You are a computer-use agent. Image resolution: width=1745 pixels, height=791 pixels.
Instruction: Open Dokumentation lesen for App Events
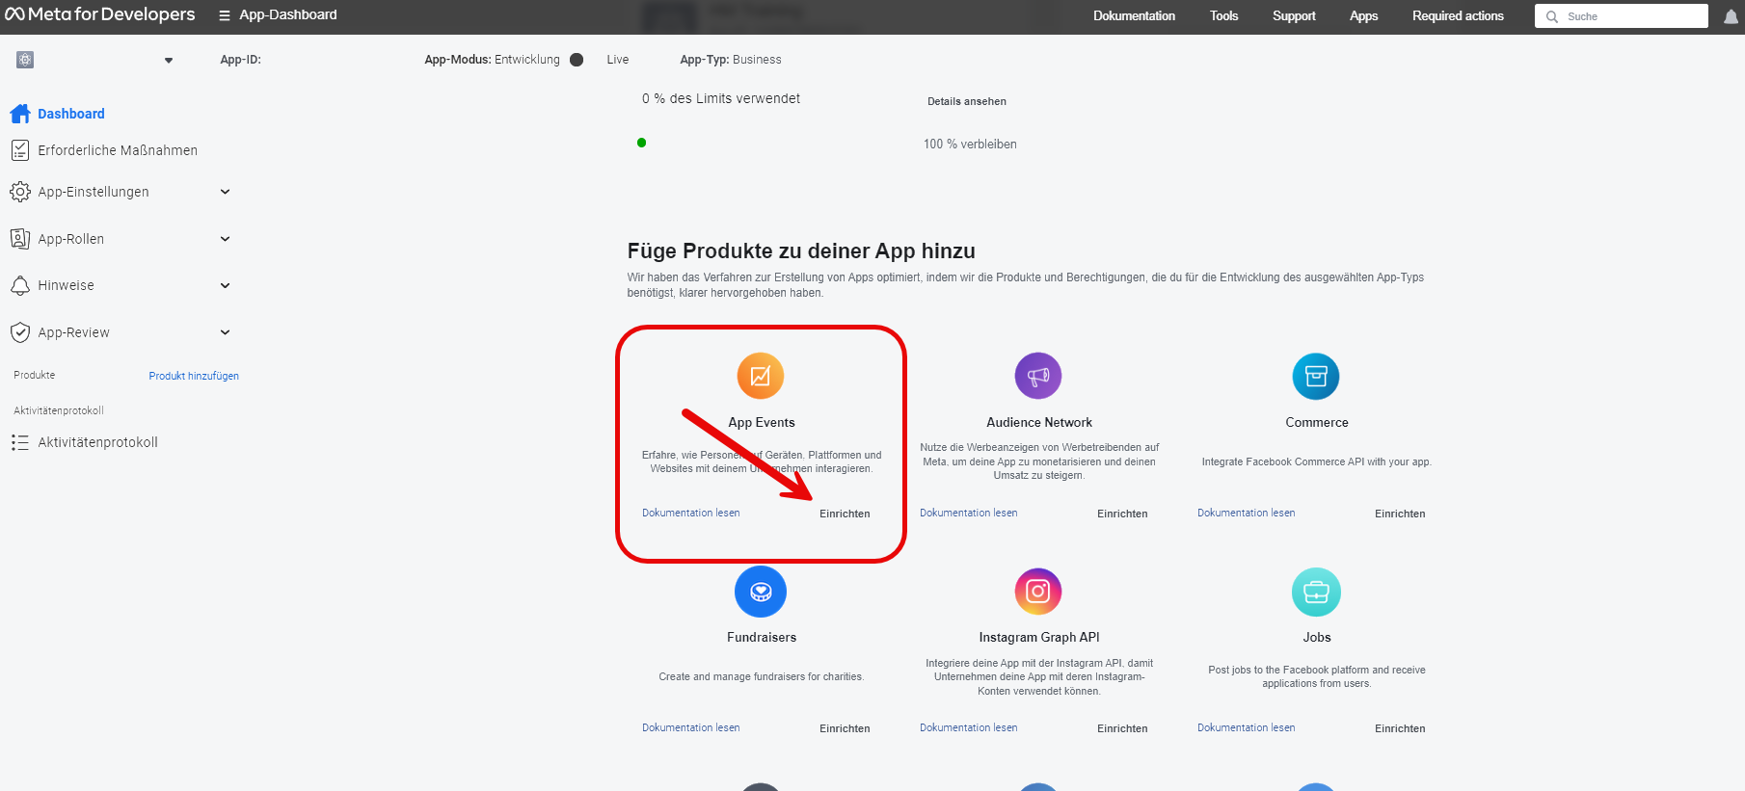point(691,513)
